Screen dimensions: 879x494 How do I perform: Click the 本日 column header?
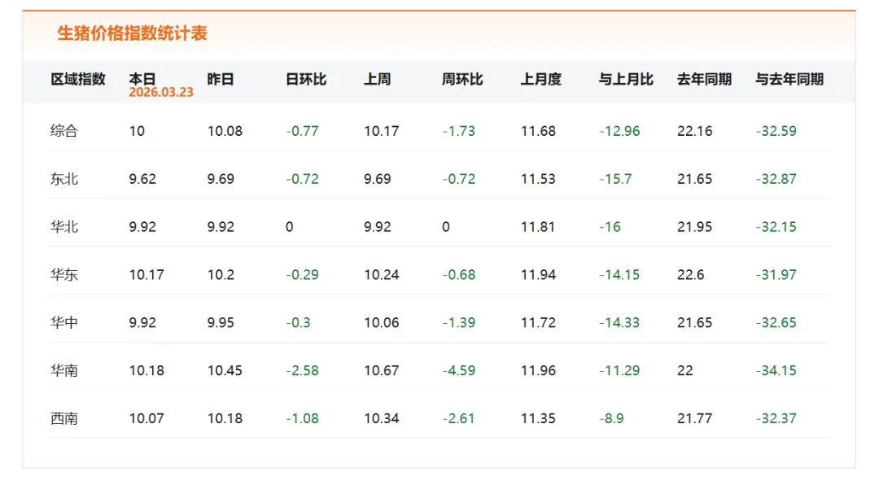(x=142, y=79)
